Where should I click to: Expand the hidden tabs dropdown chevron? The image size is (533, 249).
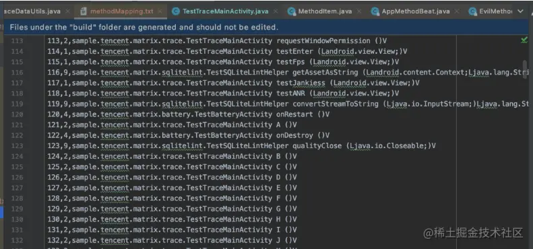pyautogui.click(x=520, y=11)
